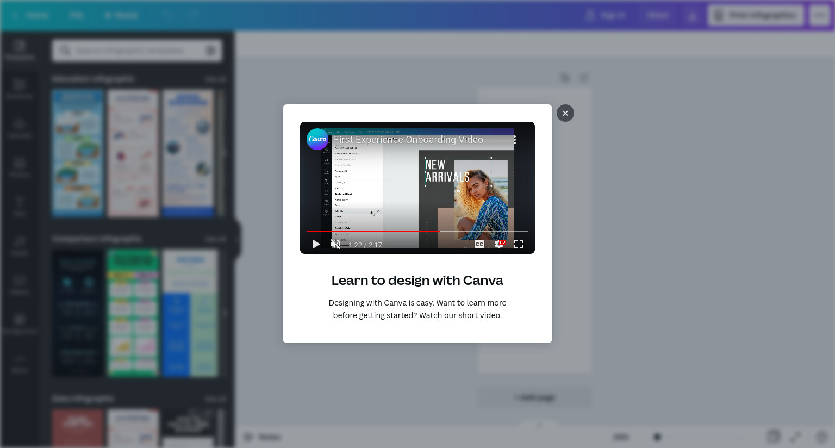The image size is (835, 448).
Task: Select the green Comparison infographic template thumbnail
Action: pos(133,313)
